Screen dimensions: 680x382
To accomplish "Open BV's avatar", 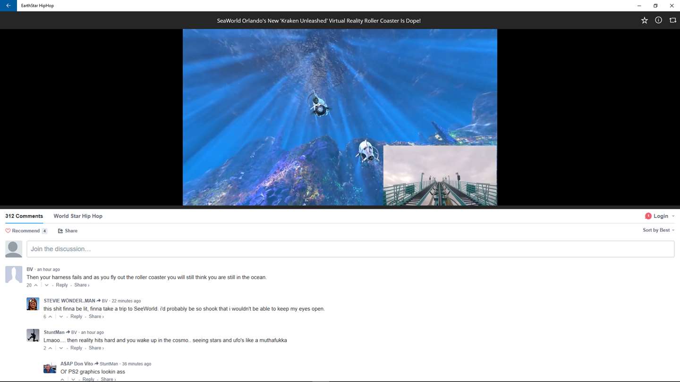I will pos(14,274).
